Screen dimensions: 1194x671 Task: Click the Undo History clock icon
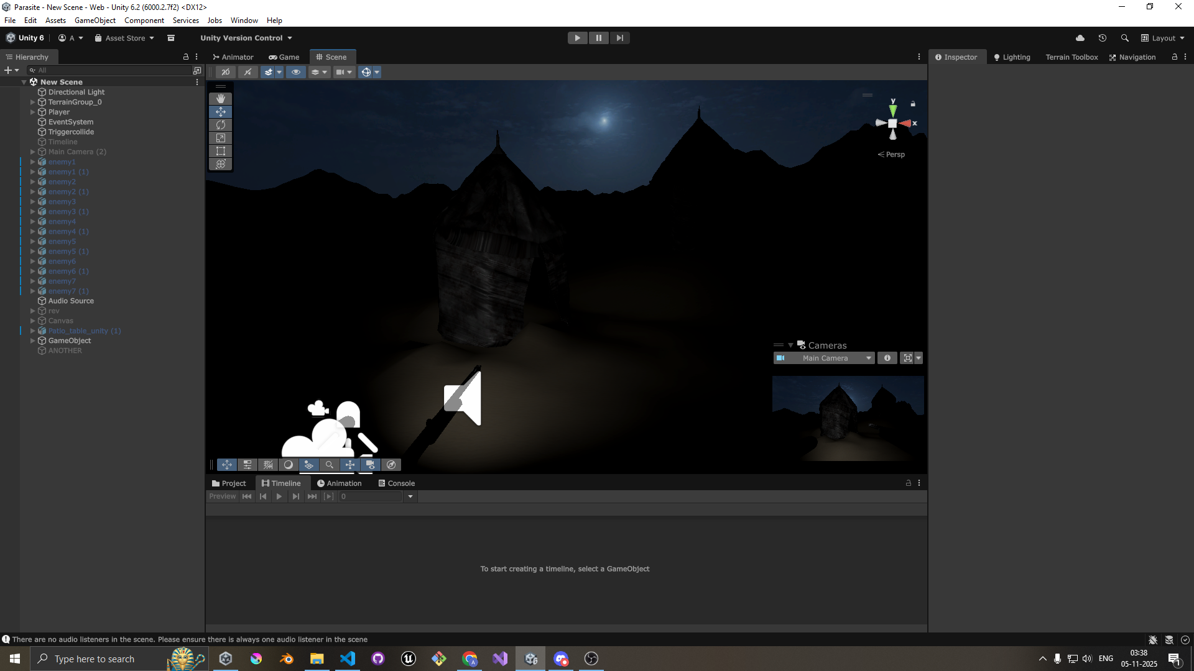tap(1102, 38)
